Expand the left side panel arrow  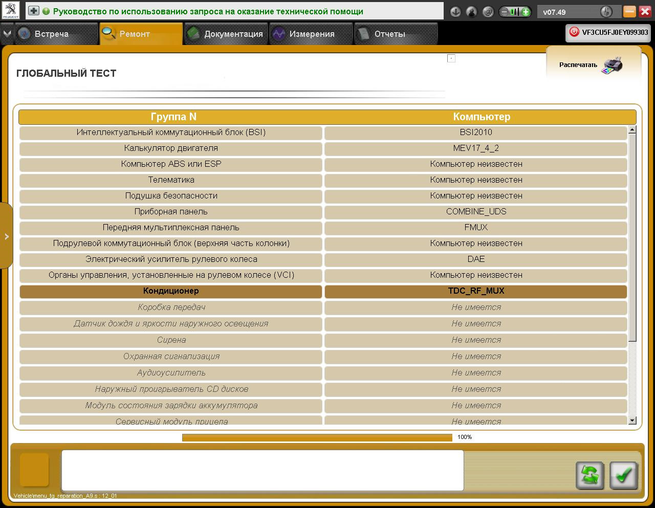(6, 236)
